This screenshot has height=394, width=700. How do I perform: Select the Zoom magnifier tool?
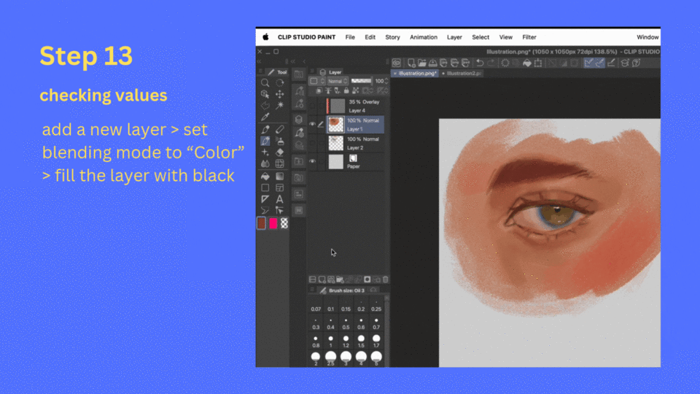coord(265,82)
